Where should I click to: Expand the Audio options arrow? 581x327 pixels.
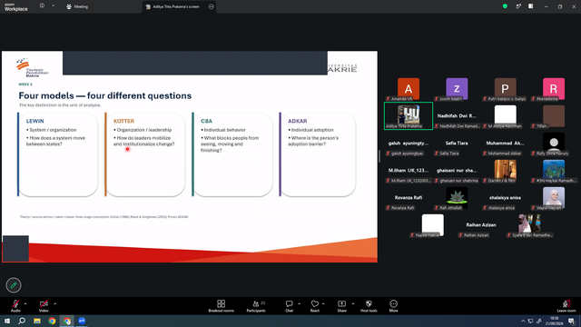pos(25,303)
